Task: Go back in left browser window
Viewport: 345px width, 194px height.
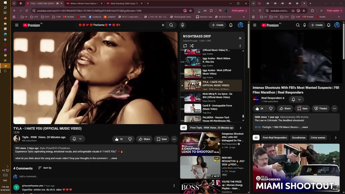Action: click(15, 11)
